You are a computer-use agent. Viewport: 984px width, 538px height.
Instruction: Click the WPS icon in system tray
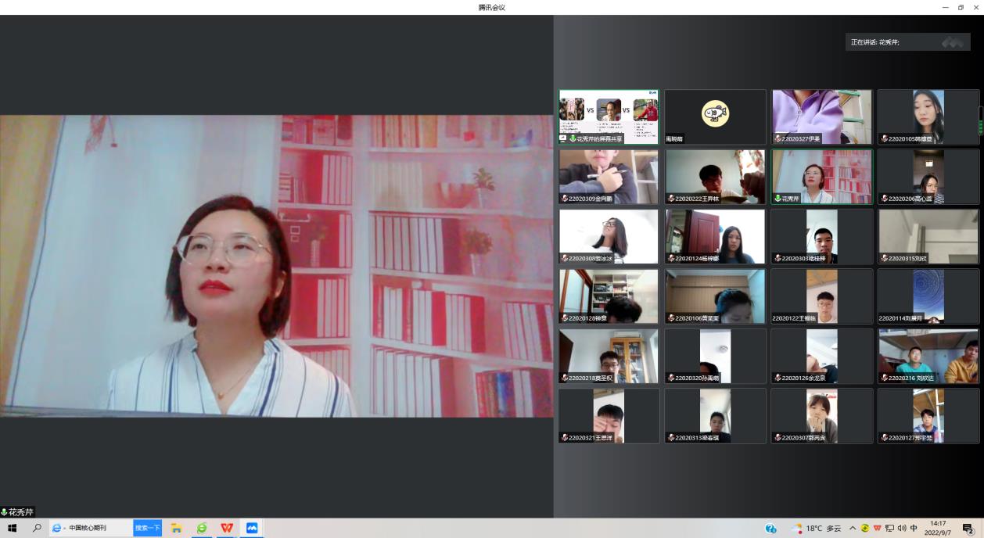pyautogui.click(x=878, y=529)
